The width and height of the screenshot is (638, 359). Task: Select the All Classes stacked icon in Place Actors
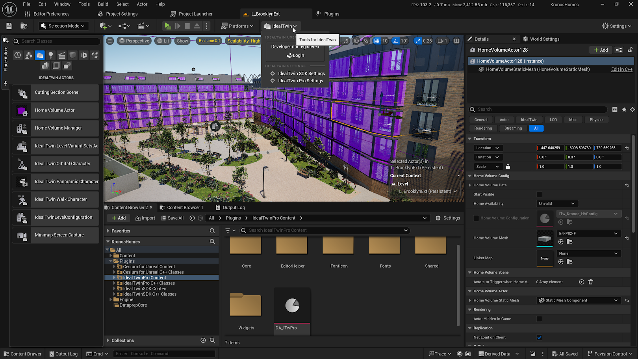point(67,66)
